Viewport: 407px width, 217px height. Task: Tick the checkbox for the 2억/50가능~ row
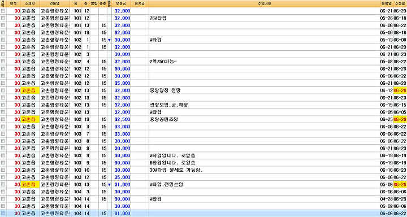3,62
